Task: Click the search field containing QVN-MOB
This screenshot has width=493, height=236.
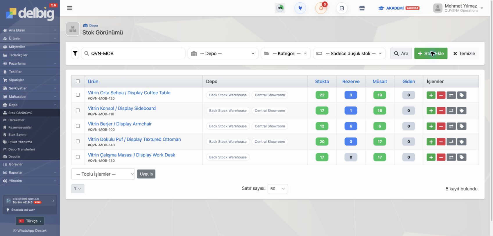Action: click(x=133, y=53)
